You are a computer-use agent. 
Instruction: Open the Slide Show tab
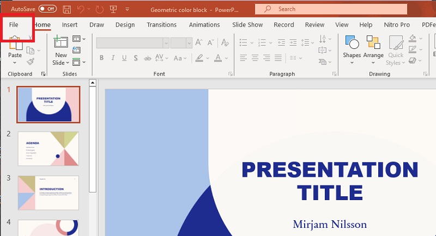(247, 24)
